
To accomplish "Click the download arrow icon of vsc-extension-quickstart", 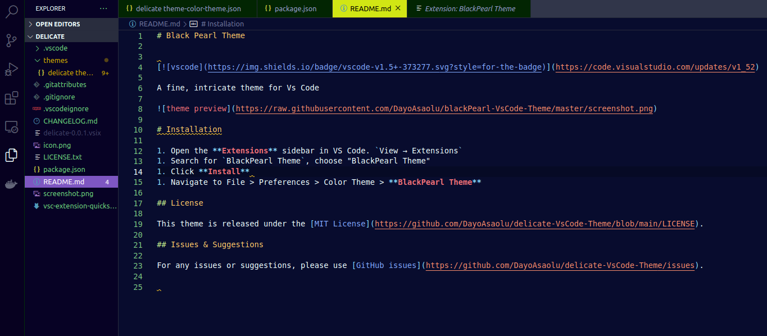I will click(x=37, y=206).
